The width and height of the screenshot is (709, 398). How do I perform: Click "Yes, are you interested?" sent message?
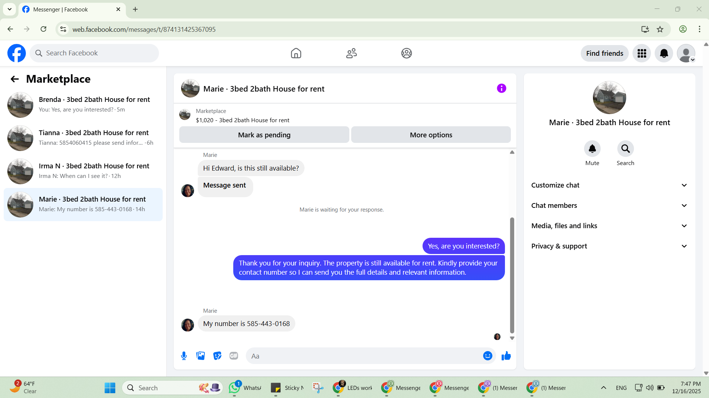pos(464,246)
